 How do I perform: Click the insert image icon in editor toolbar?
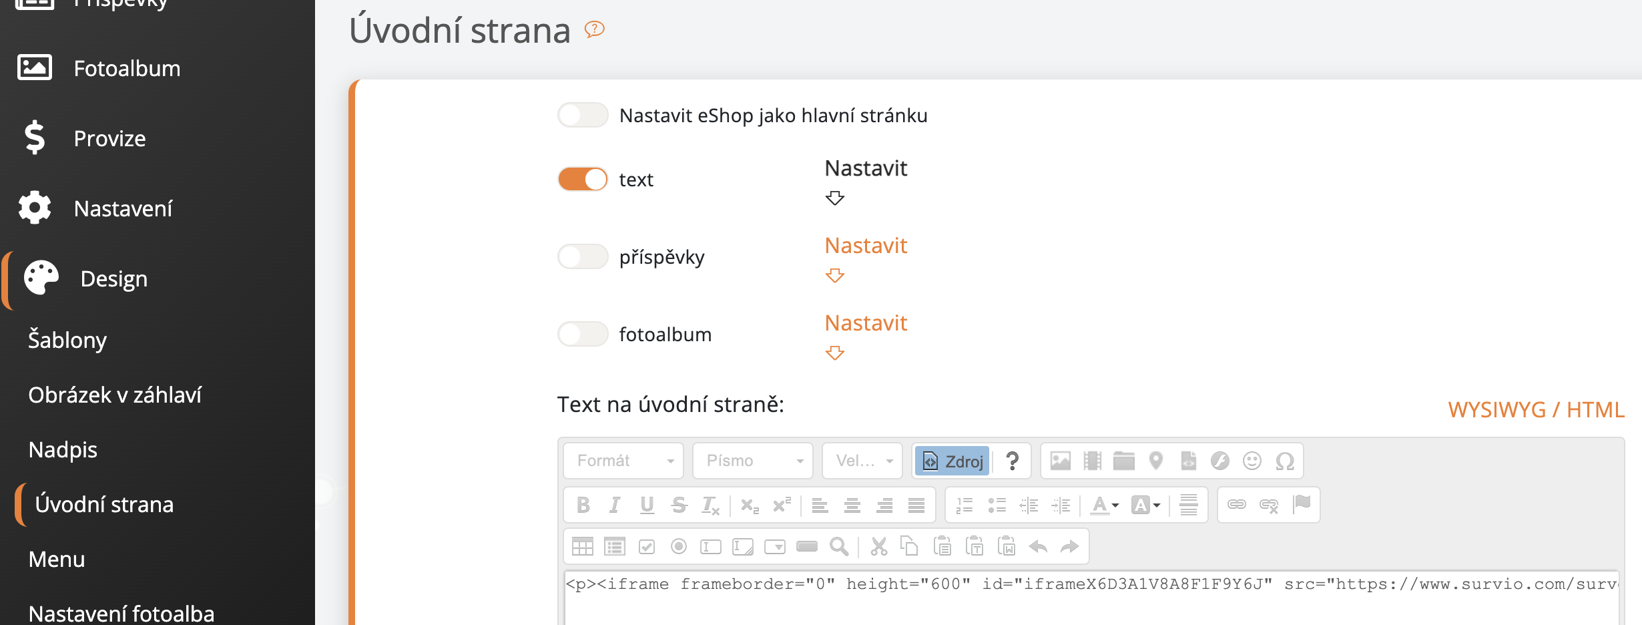point(1060,461)
